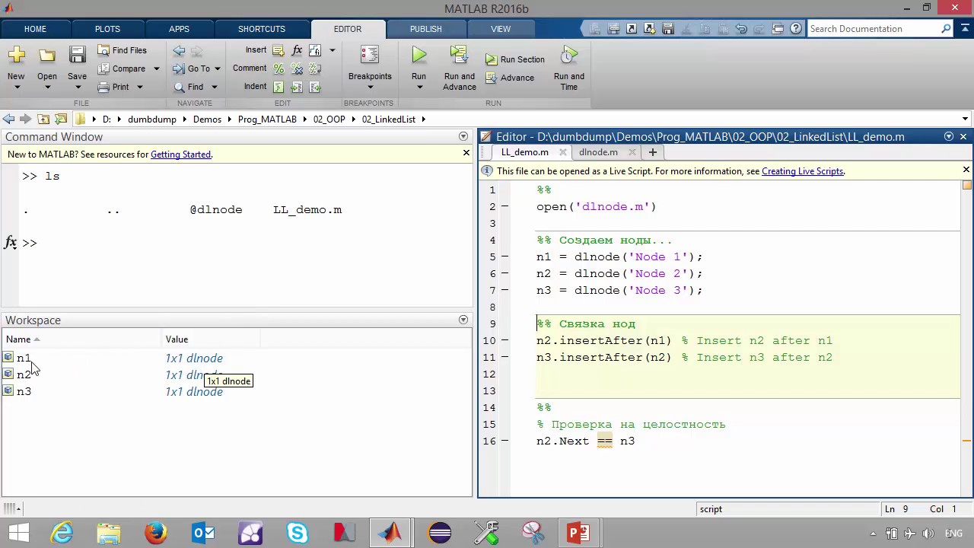The image size is (974, 548).
Task: Click the New file icon
Action: (16, 56)
